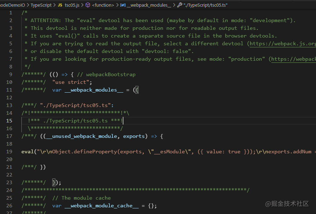Click the variable icon before __webpack_modules__
Viewport: 316px width, 214px height.
click(x=123, y=5)
